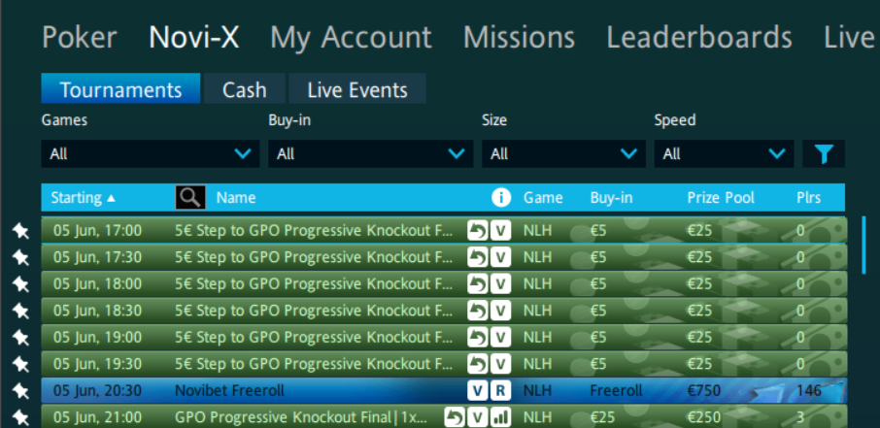This screenshot has height=428, width=880.
Task: Sort list by Starting column header
Action: (x=83, y=197)
